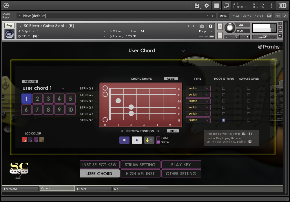Toggle the AUX sends panel icon
Screen dimensions: 290x202
pyautogui.click(x=280, y=31)
